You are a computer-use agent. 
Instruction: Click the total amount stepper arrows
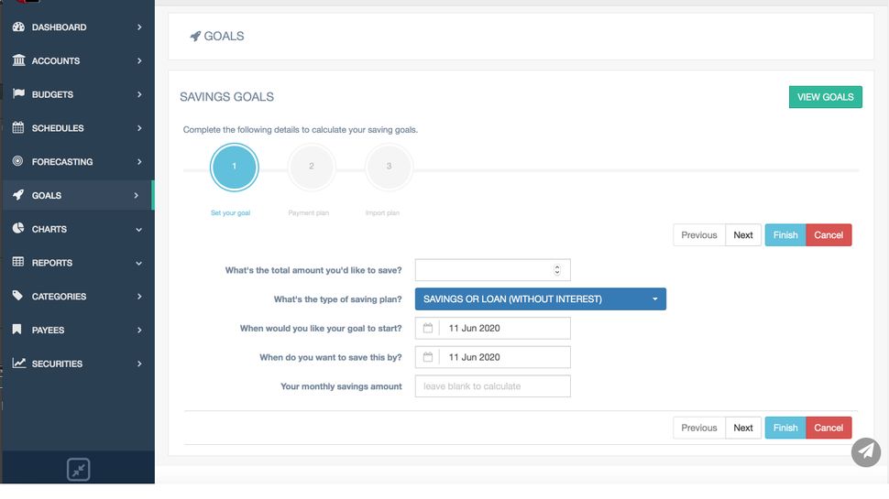point(557,270)
